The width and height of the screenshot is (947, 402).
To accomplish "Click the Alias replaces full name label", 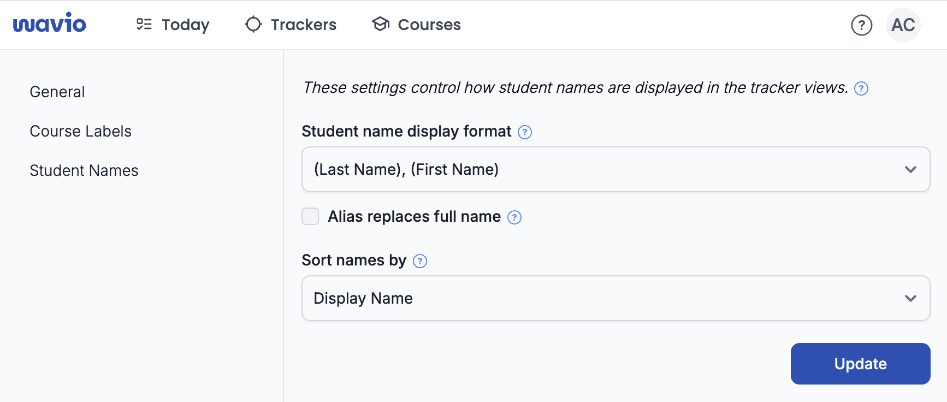I will pos(414,216).
